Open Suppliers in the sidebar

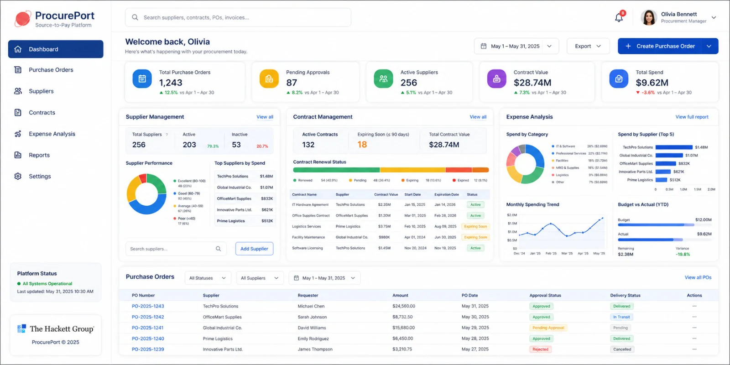[x=56, y=91]
